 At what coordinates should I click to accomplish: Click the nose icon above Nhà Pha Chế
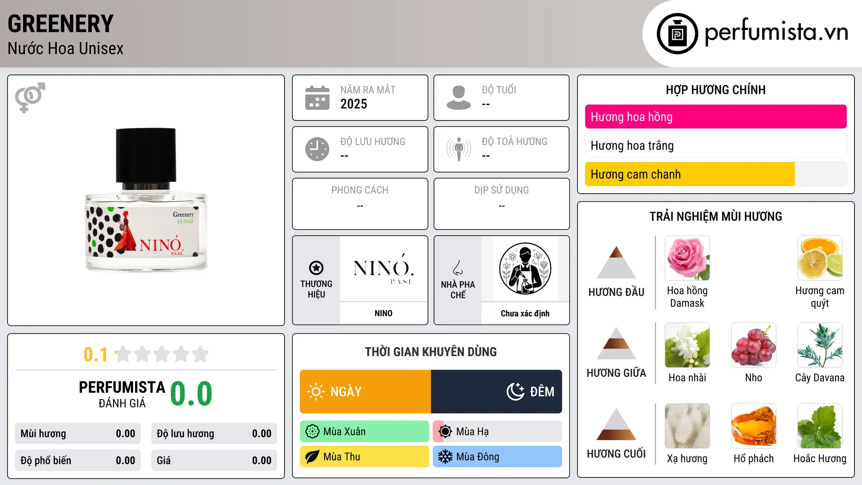point(458,268)
